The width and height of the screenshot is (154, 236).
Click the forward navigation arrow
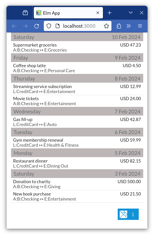tap(25, 26)
